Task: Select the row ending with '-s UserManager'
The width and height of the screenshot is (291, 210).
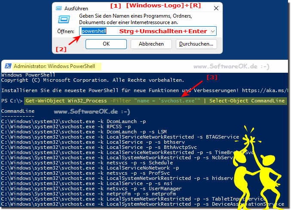Action: (91, 188)
